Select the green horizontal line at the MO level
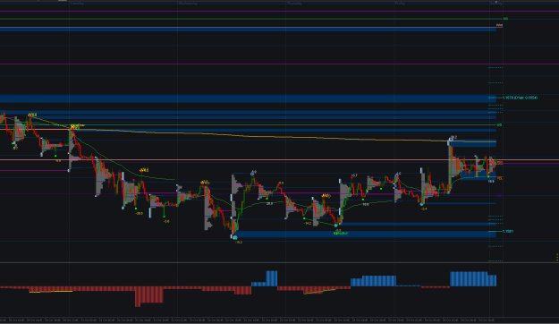The width and height of the screenshot is (559, 324). coord(251,19)
